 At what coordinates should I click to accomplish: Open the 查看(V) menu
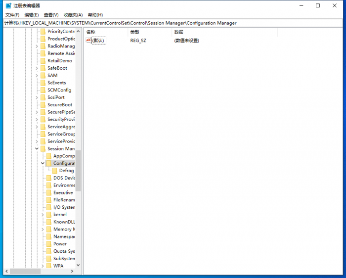[x=51, y=15]
